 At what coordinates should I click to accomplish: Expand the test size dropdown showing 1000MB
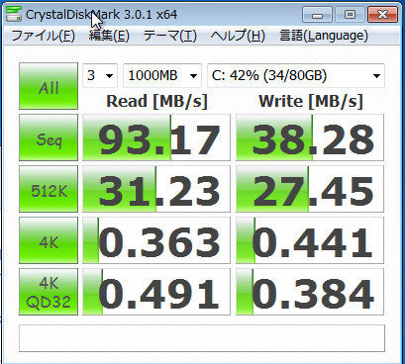pos(162,75)
